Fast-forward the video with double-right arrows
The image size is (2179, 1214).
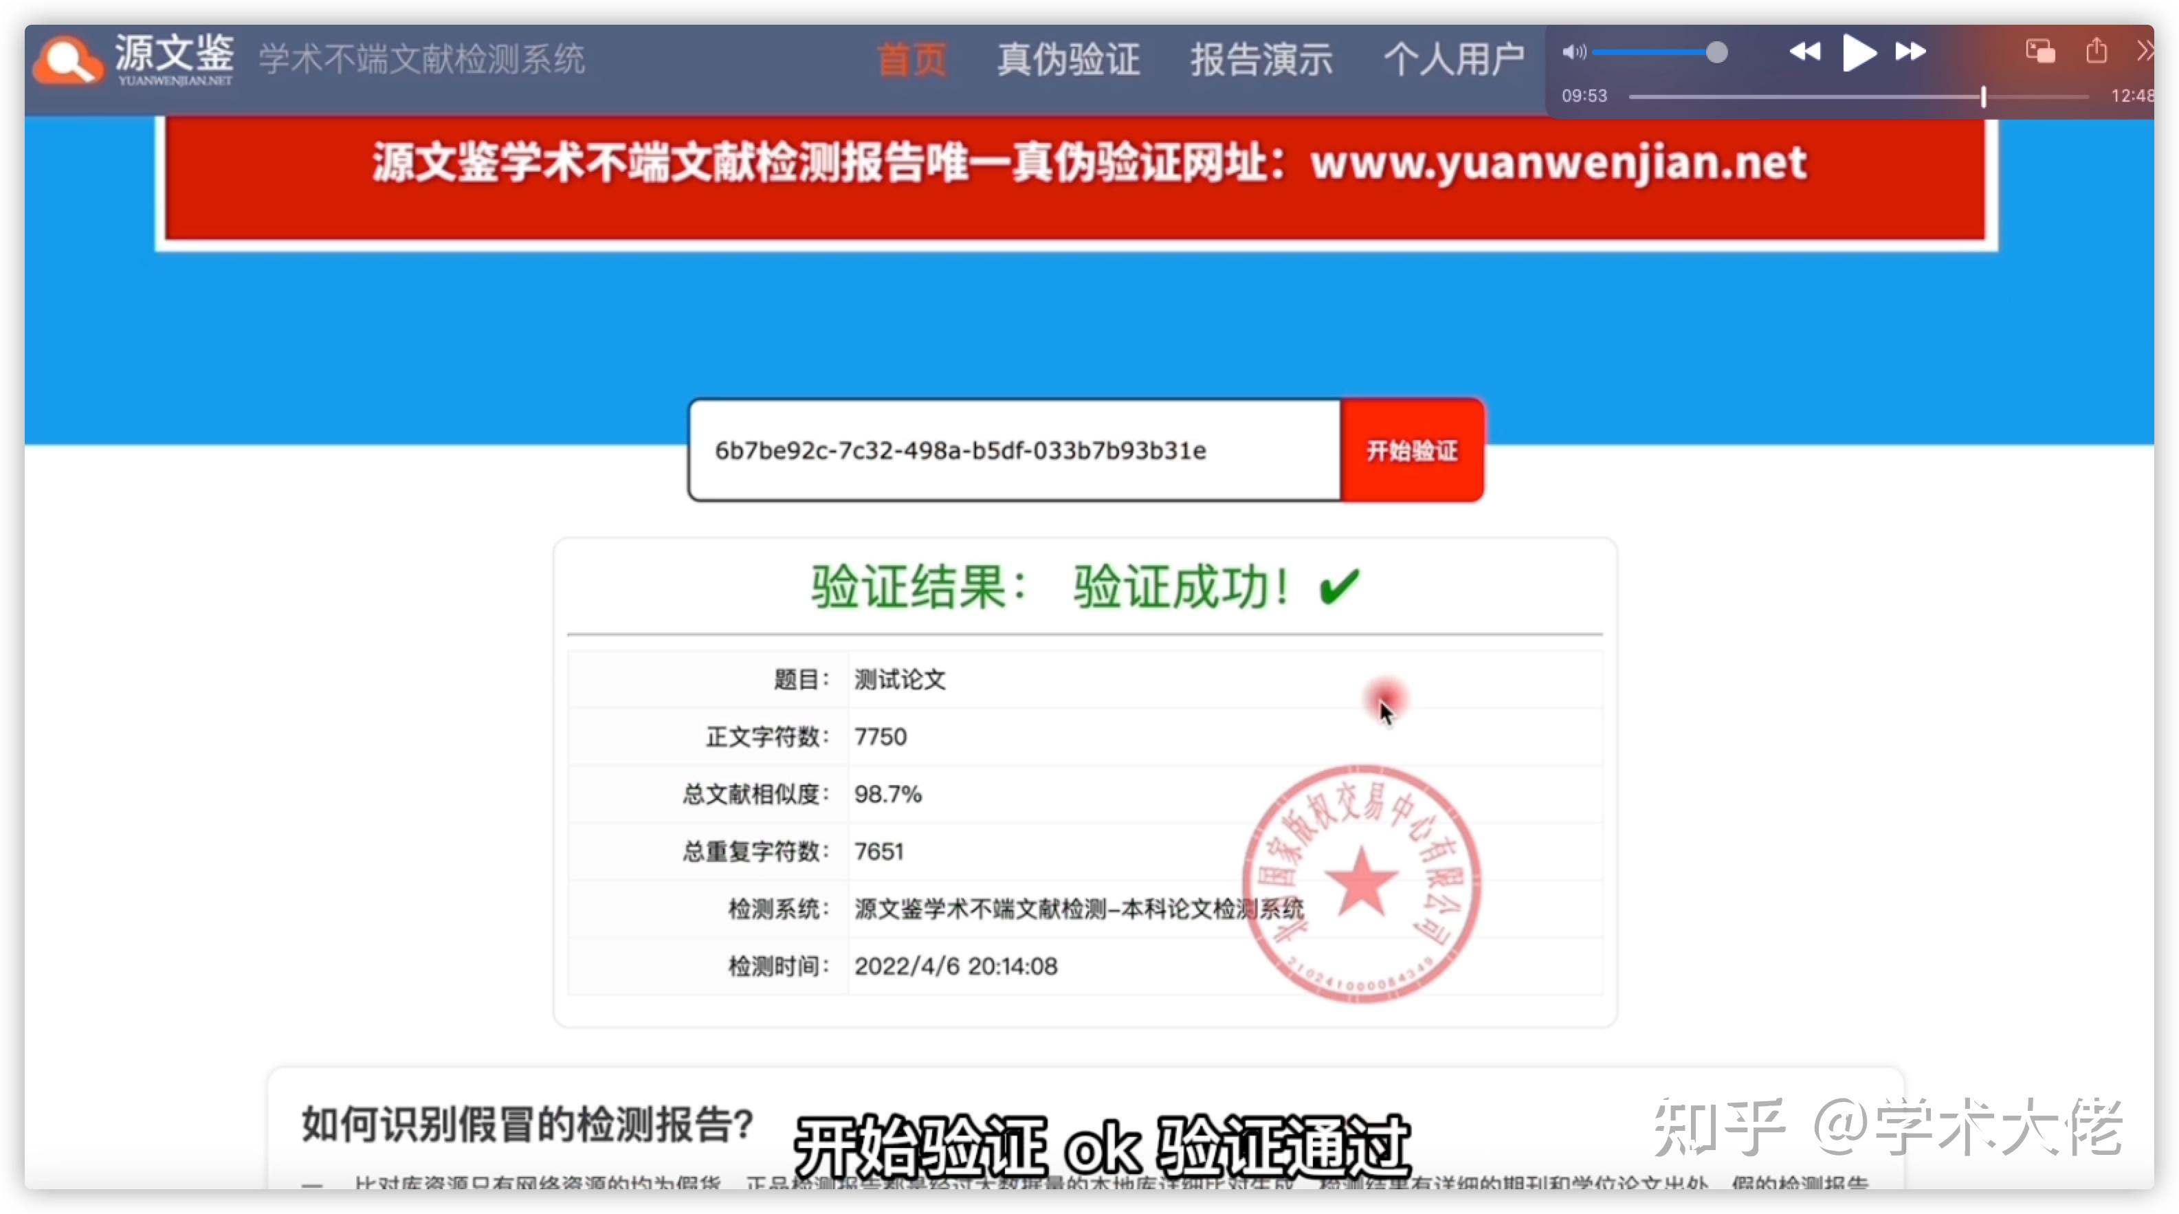1910,52
